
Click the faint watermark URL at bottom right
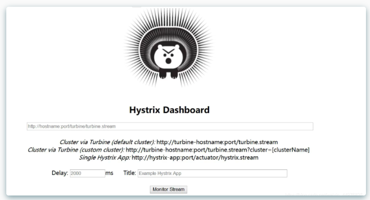click(324, 194)
